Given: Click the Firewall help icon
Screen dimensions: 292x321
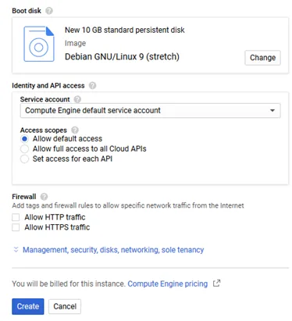Looking at the screenshot, I should point(45,197).
